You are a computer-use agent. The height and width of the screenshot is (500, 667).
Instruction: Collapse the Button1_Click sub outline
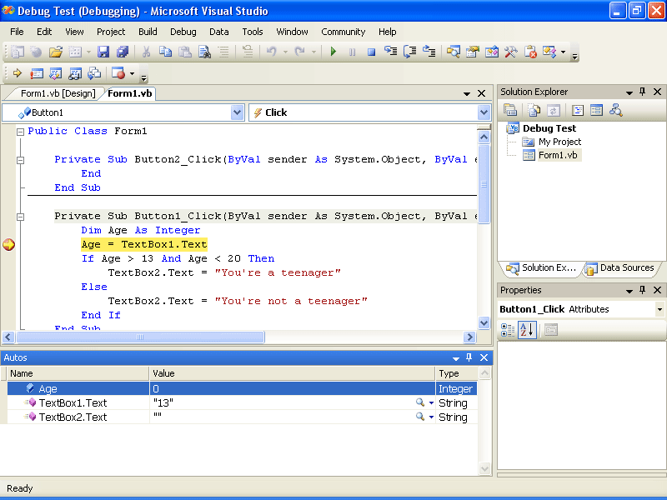20,217
